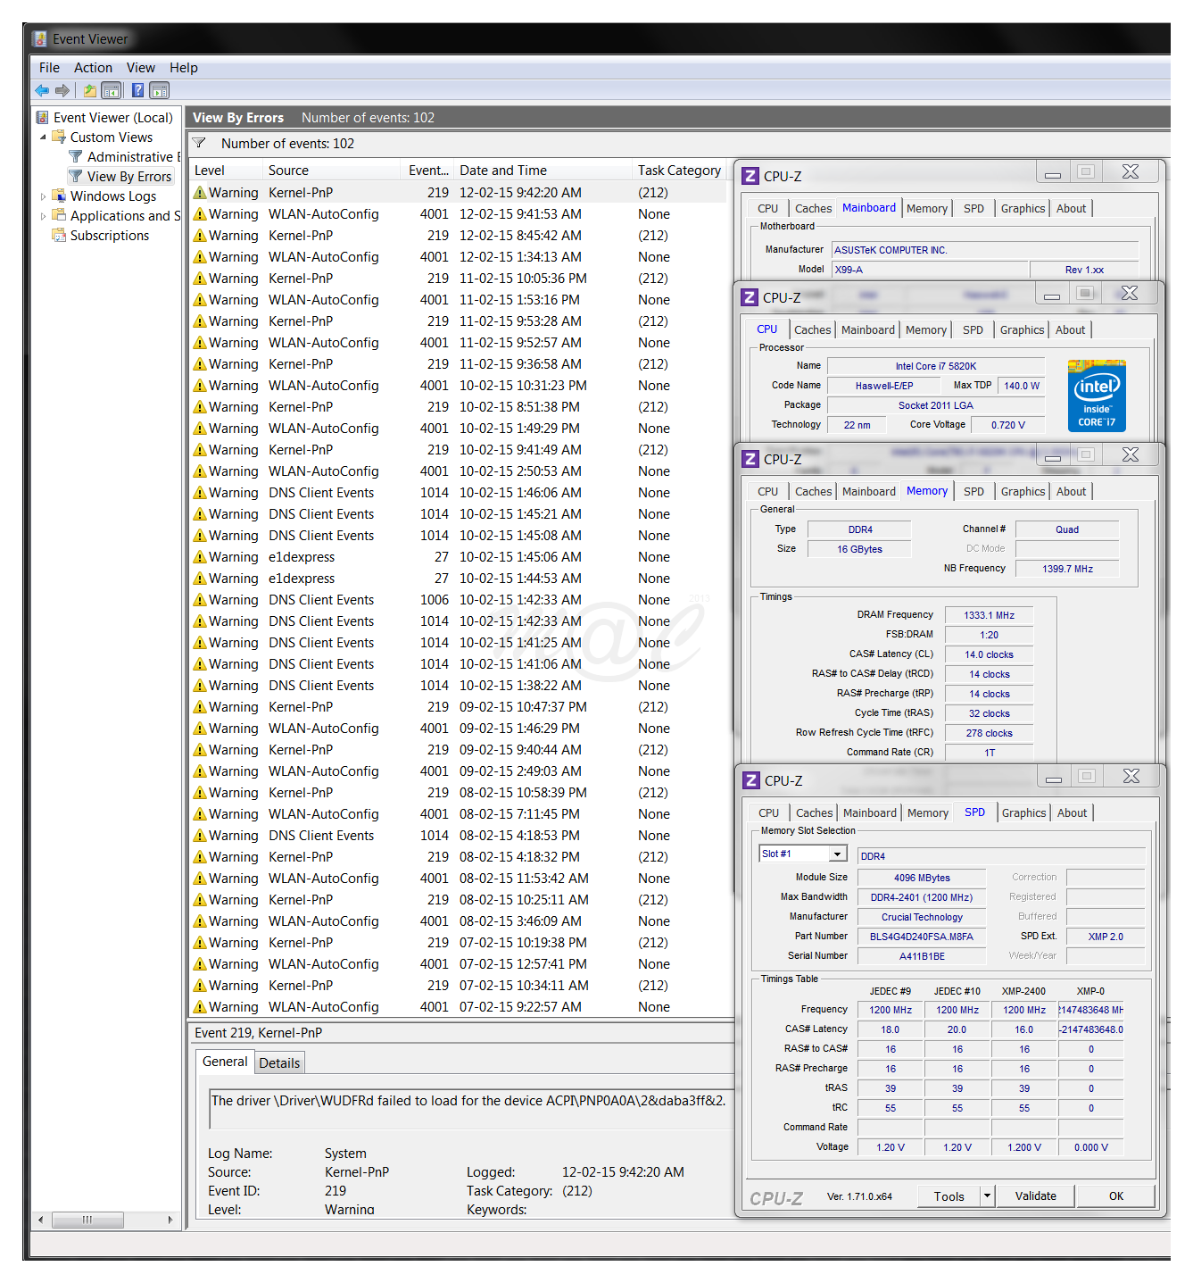Select e1dexpress event at 10-02-15 1:45:06 AM
This screenshot has height=1283, width=1193.
click(459, 557)
